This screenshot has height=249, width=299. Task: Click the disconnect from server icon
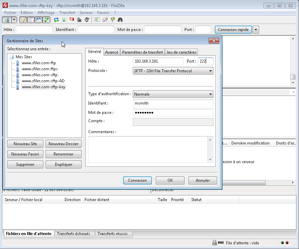pyautogui.click(x=79, y=20)
